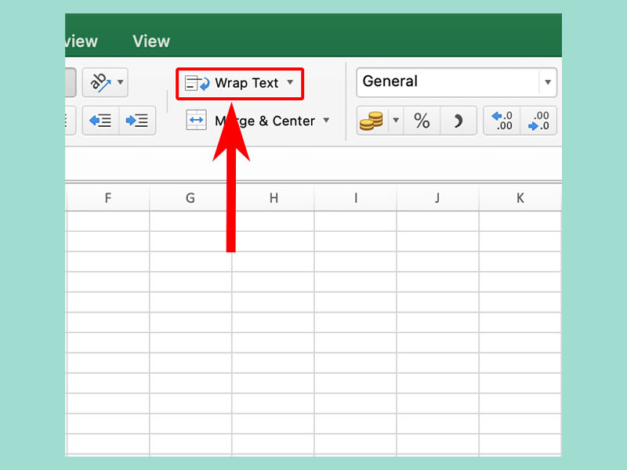Click the Merge & Center icon

click(196, 121)
